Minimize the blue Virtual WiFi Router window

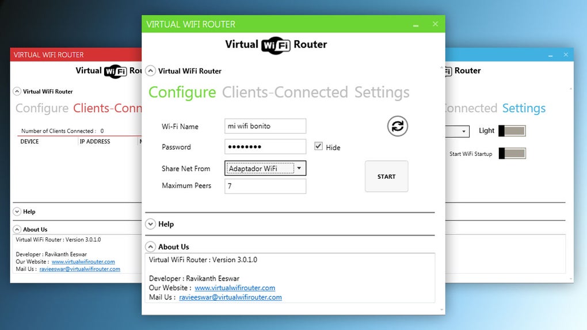550,55
